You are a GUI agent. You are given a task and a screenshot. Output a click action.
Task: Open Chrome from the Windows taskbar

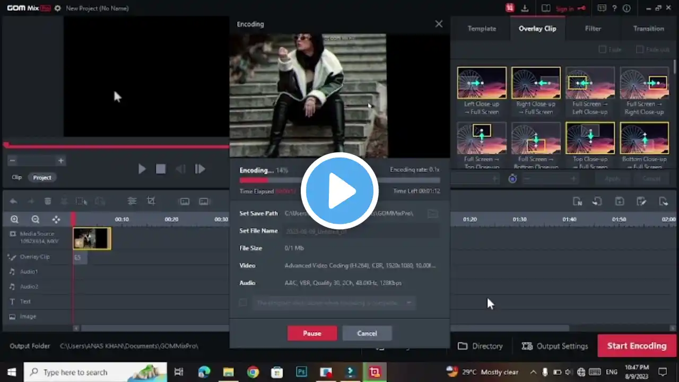[x=253, y=372]
